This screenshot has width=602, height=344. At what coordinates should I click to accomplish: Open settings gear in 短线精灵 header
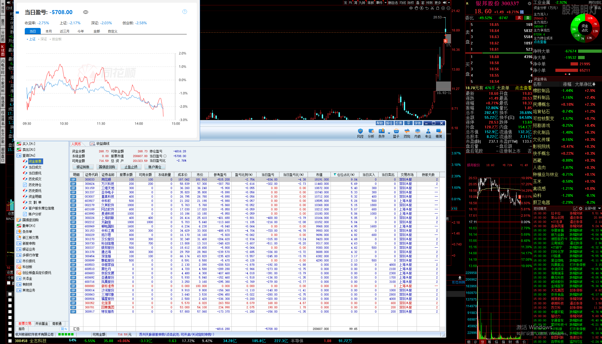[581, 208]
